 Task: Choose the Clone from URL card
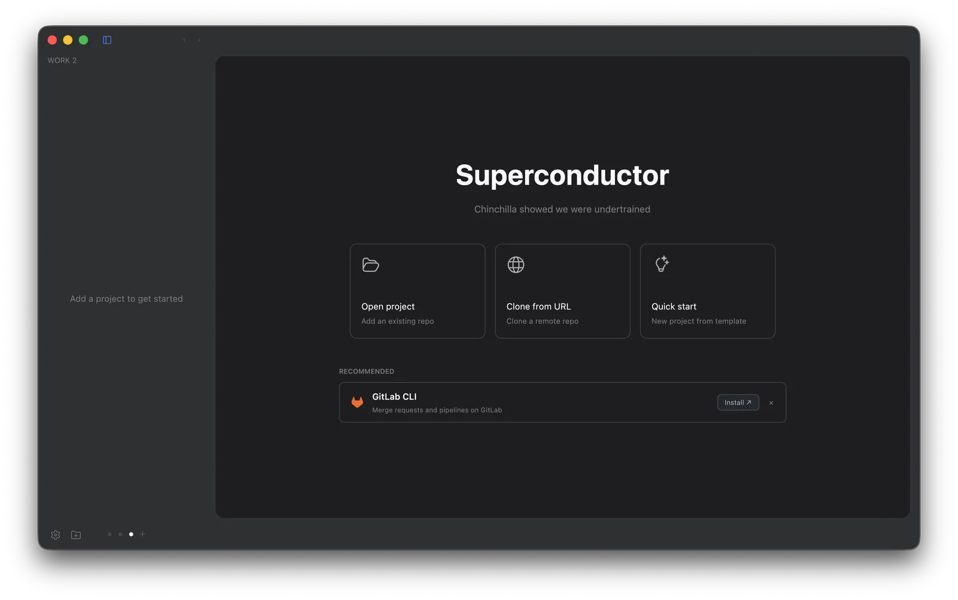coord(563,291)
